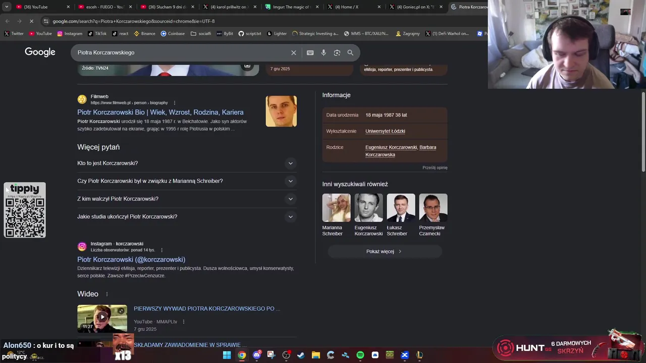Open Przemysław Czarnecki related search thumbnail
Viewport: 646px width, 363px height.
coord(433,208)
